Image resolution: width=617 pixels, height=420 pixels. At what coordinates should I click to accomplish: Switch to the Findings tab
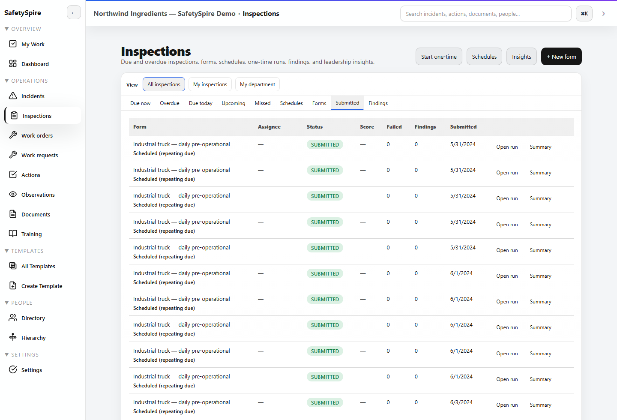[378, 103]
